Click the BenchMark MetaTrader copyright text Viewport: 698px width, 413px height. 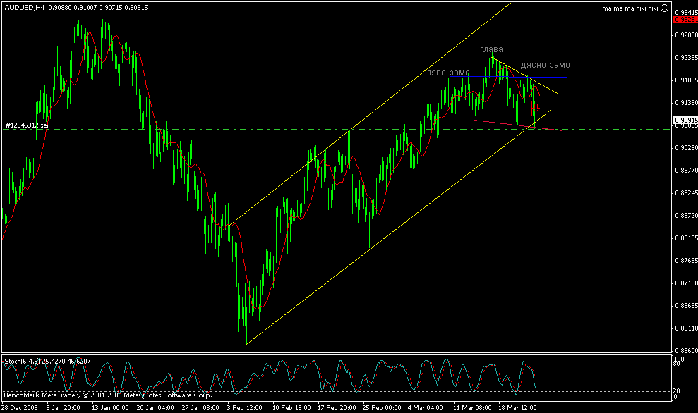coord(108,395)
